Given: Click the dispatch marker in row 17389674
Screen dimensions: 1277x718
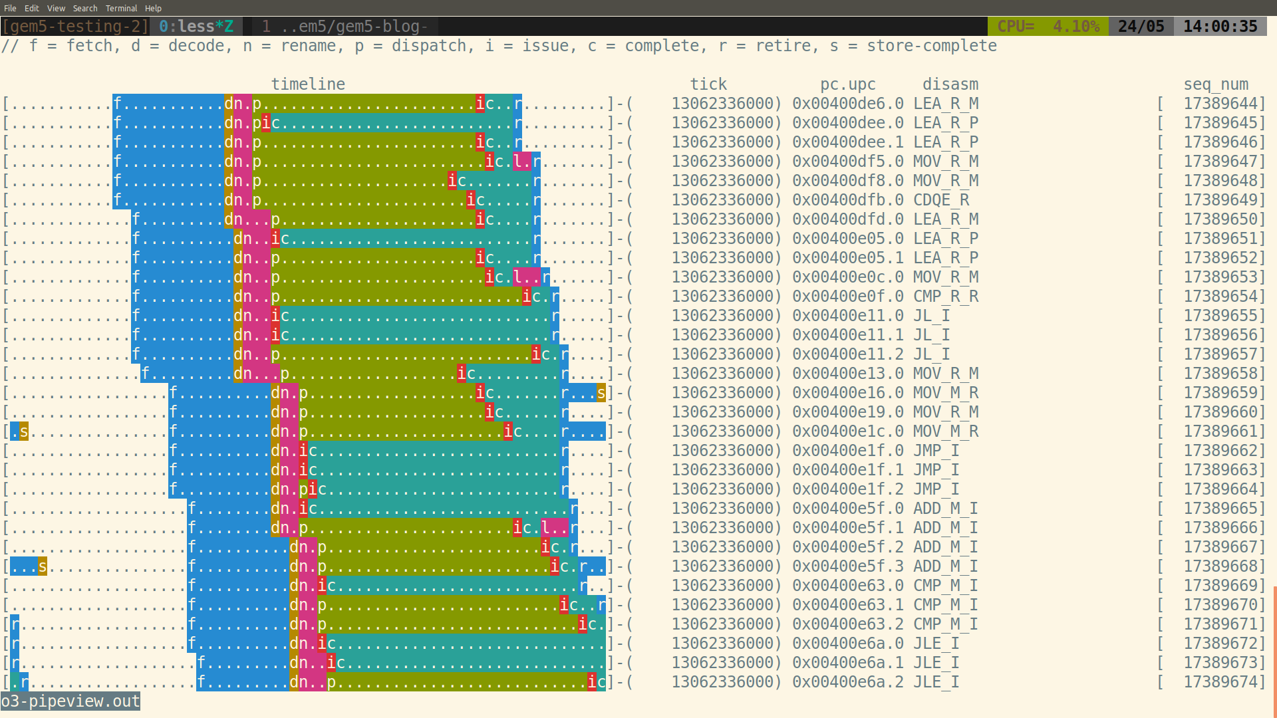Looking at the screenshot, I should [331, 682].
